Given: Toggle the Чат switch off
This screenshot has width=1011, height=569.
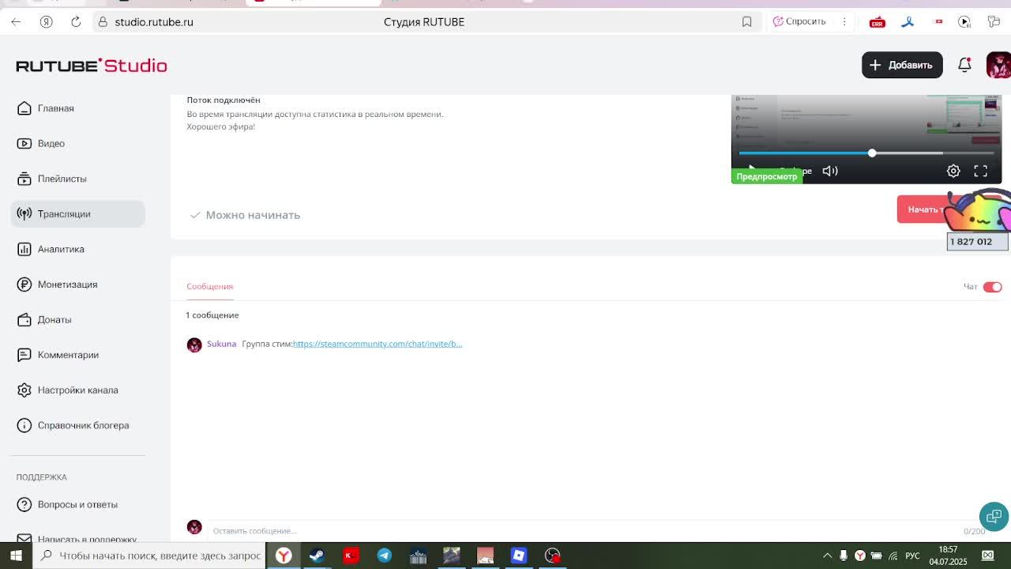Looking at the screenshot, I should (992, 287).
